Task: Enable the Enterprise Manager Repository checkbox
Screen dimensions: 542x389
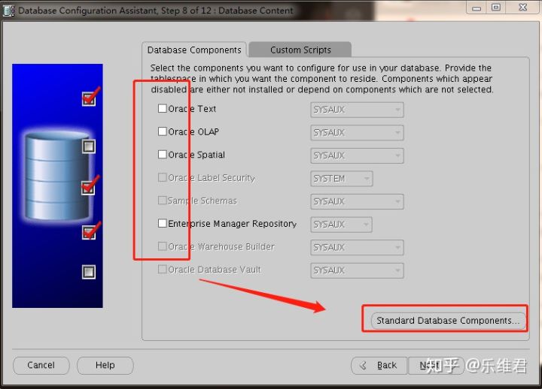Action: 162,223
